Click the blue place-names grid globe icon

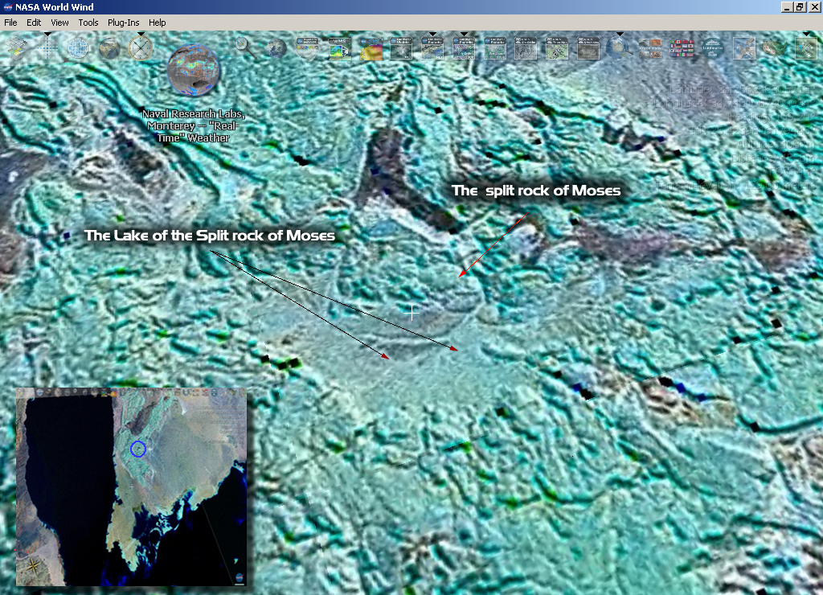pos(78,47)
